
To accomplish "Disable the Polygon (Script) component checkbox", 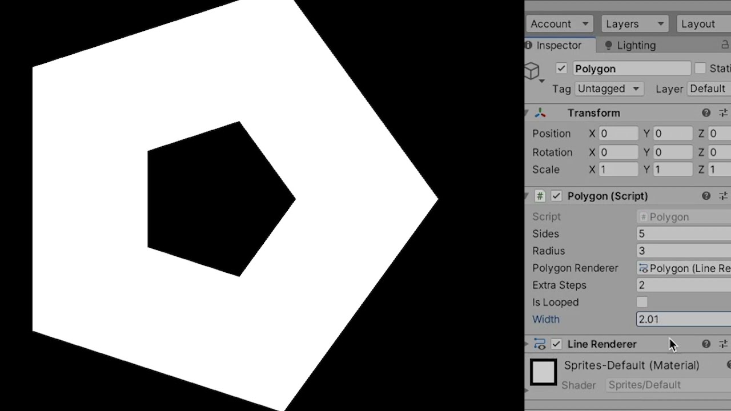I will (556, 196).
